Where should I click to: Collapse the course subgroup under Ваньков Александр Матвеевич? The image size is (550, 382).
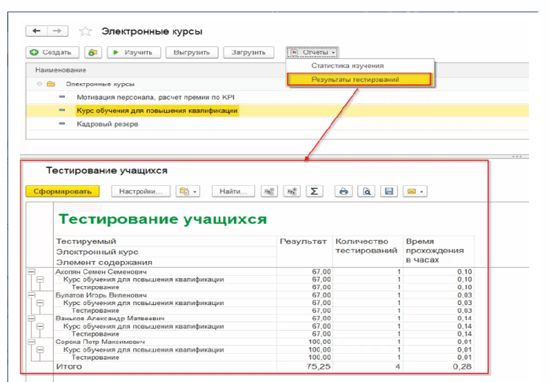coord(40,326)
